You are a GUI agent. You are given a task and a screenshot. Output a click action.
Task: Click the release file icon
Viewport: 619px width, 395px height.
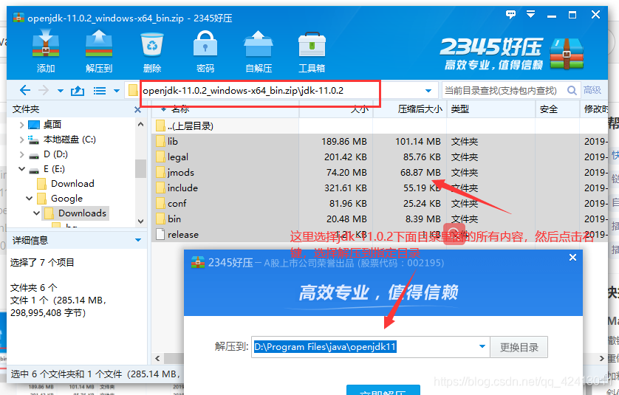(160, 234)
